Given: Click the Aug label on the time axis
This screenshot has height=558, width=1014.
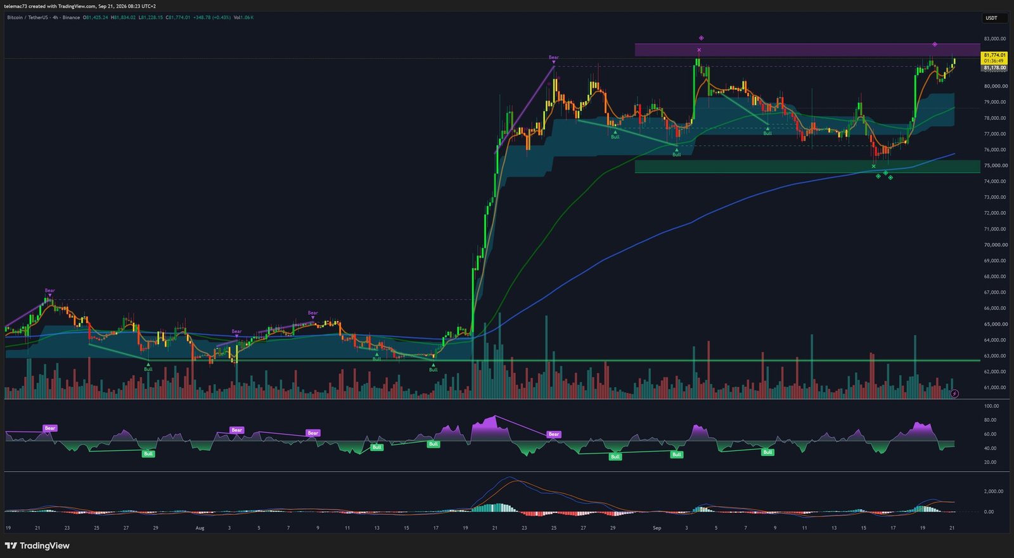Looking at the screenshot, I should [200, 528].
